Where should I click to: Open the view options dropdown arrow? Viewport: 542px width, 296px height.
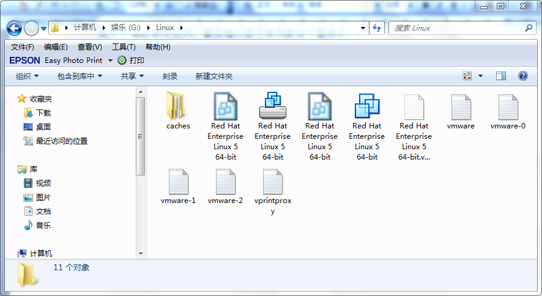[x=480, y=76]
